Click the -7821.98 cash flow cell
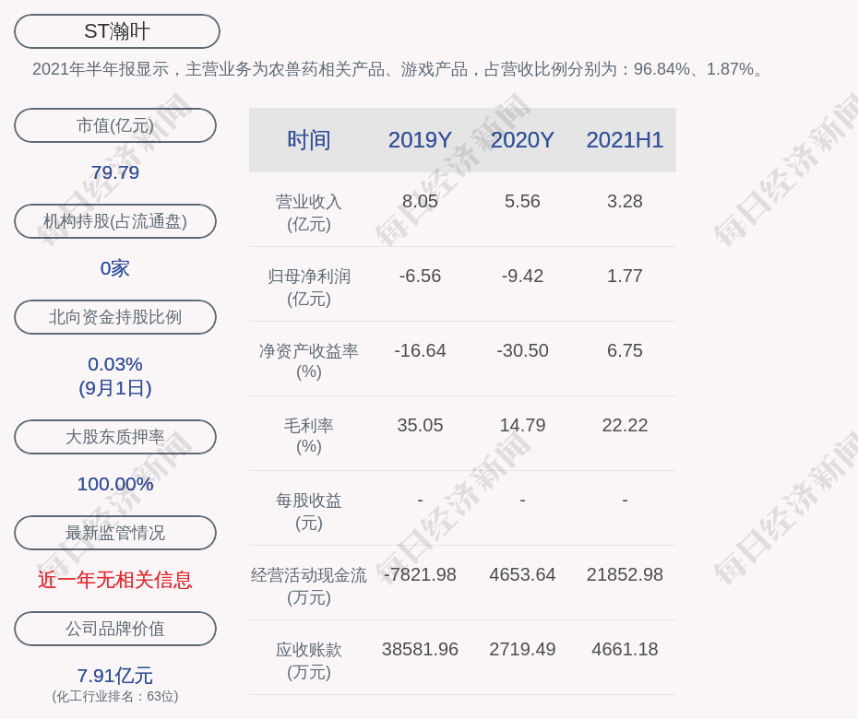This screenshot has height=719, width=858. point(420,574)
